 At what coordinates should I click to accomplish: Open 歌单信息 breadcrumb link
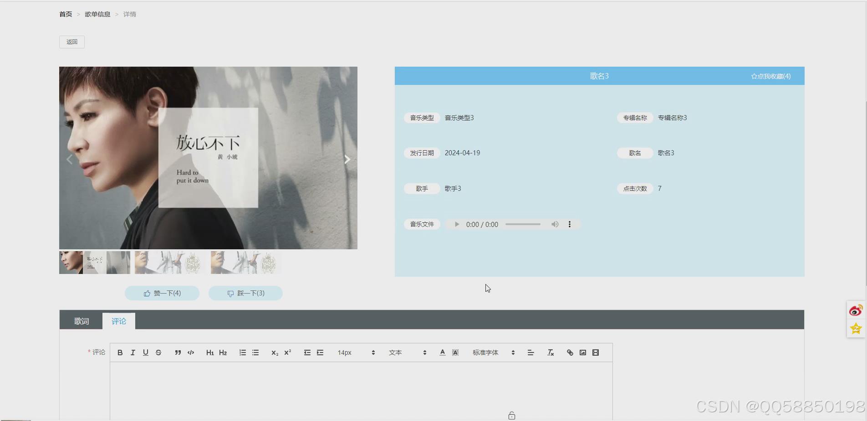point(97,14)
